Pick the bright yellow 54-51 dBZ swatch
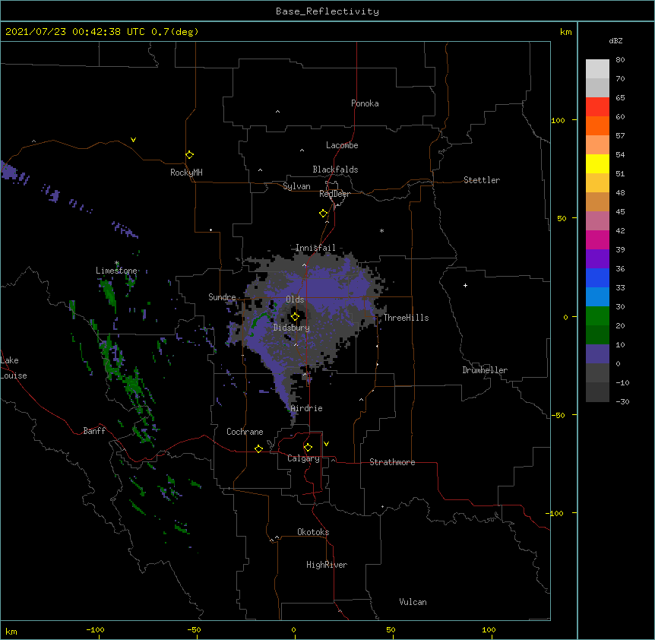The height and width of the screenshot is (640, 655). click(x=597, y=163)
